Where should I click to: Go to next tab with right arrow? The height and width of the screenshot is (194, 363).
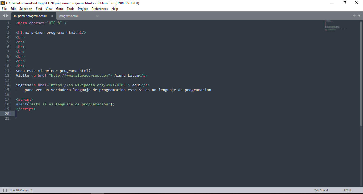tap(7, 16)
